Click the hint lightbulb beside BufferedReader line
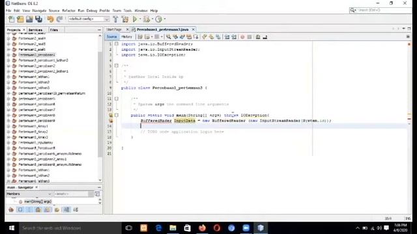417x234 pixels. pyautogui.click(x=111, y=121)
